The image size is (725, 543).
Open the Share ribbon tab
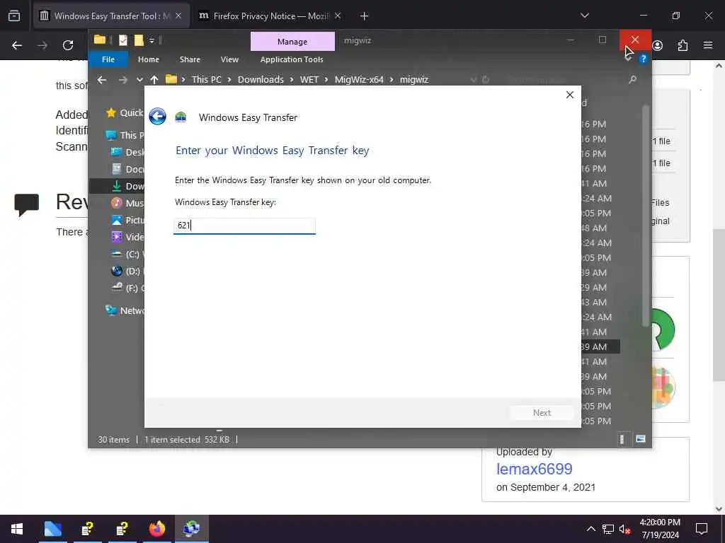[190, 59]
